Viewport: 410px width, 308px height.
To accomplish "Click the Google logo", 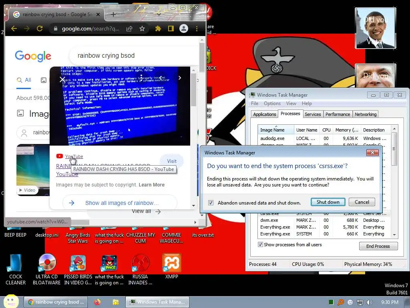I will click(x=33, y=56).
